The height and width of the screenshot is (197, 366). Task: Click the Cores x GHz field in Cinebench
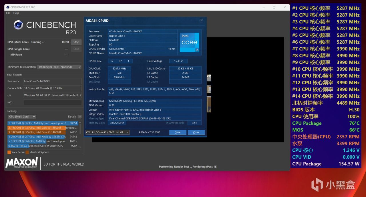click(52, 88)
